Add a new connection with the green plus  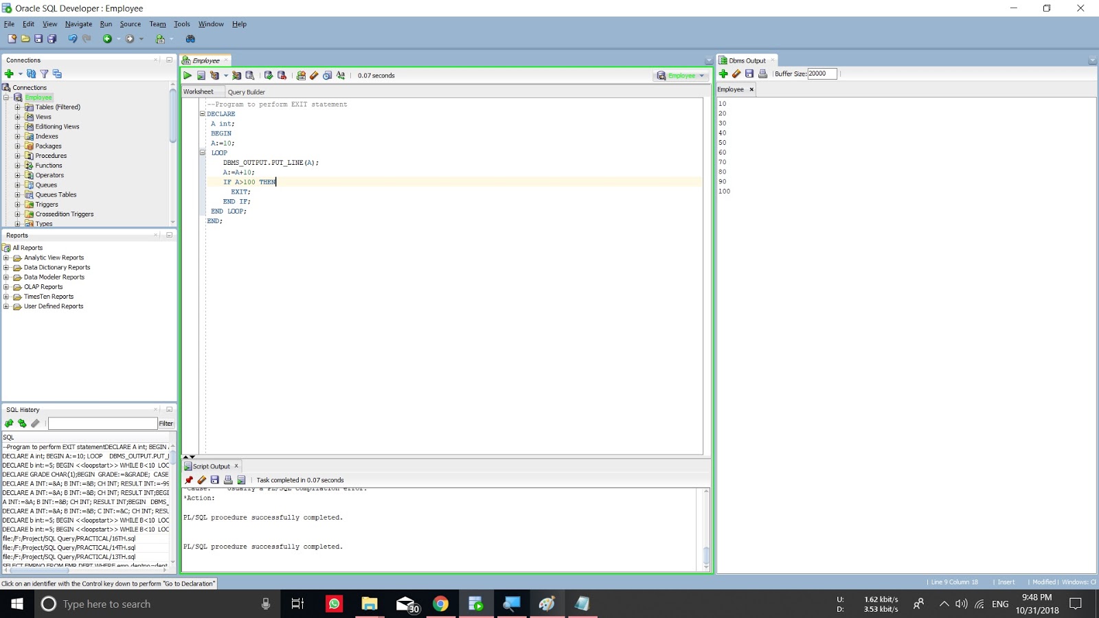click(x=9, y=74)
